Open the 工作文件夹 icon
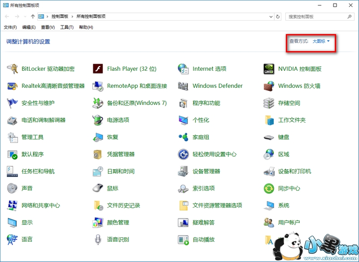 269,120
